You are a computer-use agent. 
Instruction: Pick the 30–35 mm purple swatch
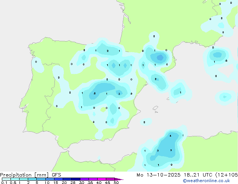tap(84, 179)
